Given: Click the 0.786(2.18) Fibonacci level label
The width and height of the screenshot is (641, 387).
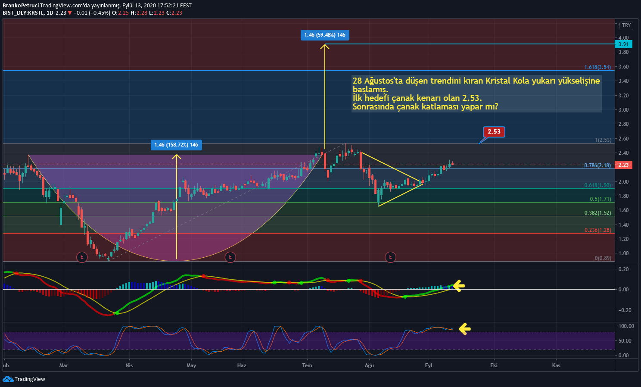Looking at the screenshot, I should (x=597, y=165).
